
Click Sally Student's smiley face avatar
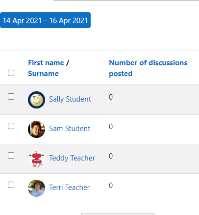point(36,100)
